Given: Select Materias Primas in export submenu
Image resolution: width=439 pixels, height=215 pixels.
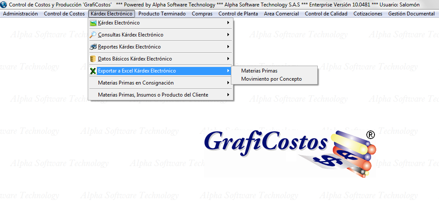Looking at the screenshot, I should coord(259,71).
